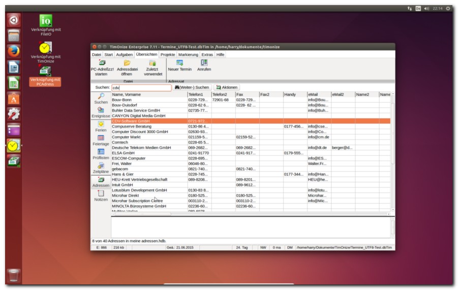Open Suchen in sidebar
This screenshot has width=458, height=290.
101,99
